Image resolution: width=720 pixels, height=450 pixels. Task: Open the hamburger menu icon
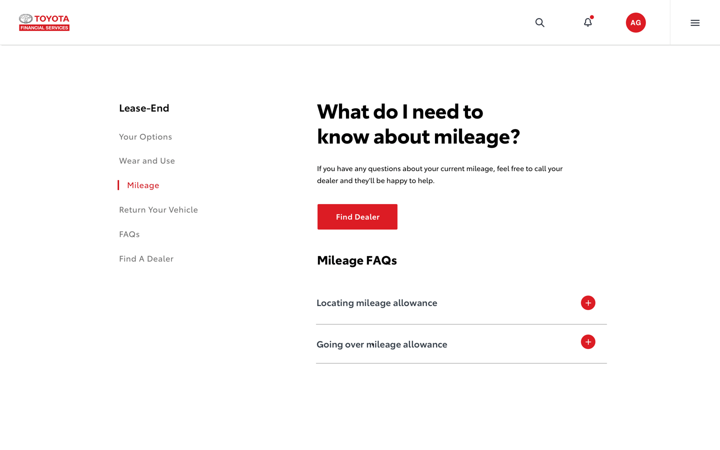[695, 23]
